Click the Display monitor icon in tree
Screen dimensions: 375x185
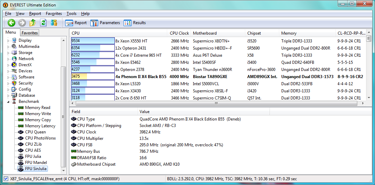[14, 40]
